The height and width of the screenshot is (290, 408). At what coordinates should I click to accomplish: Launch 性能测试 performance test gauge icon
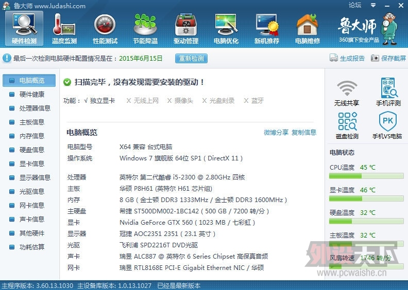pos(105,29)
